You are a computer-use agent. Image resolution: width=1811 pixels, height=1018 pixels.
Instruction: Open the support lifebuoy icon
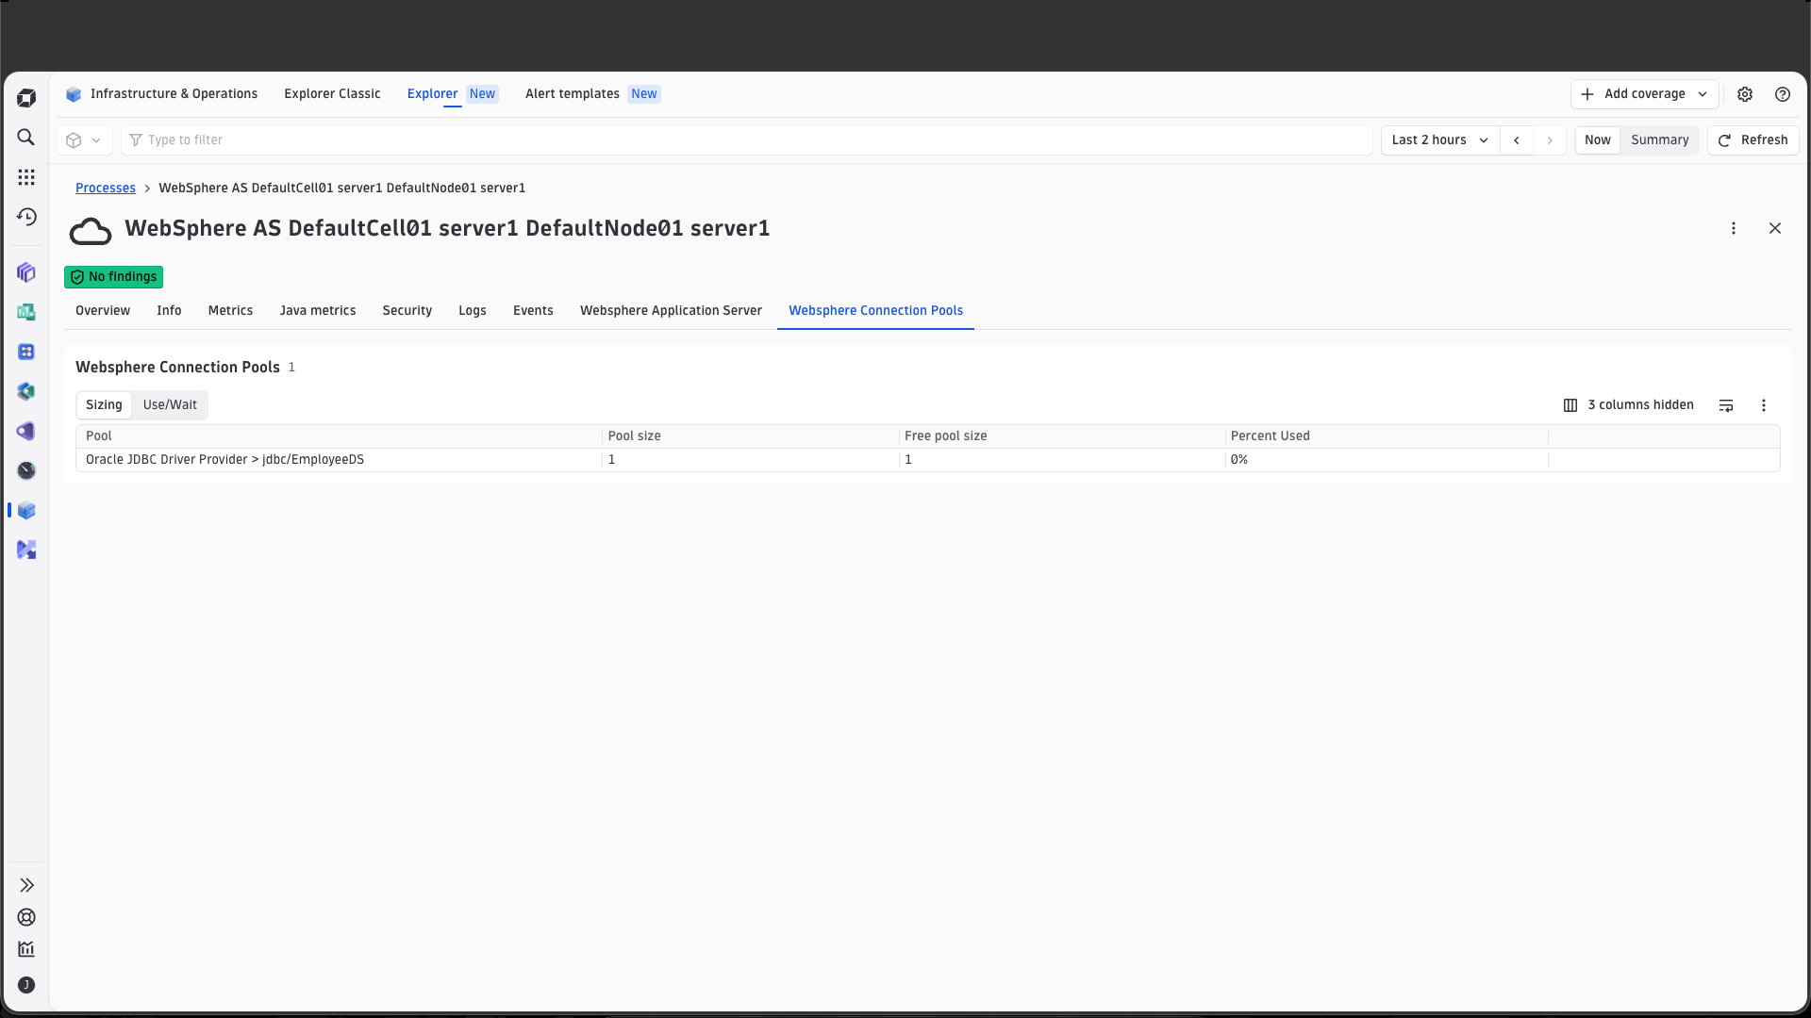coord(26,917)
